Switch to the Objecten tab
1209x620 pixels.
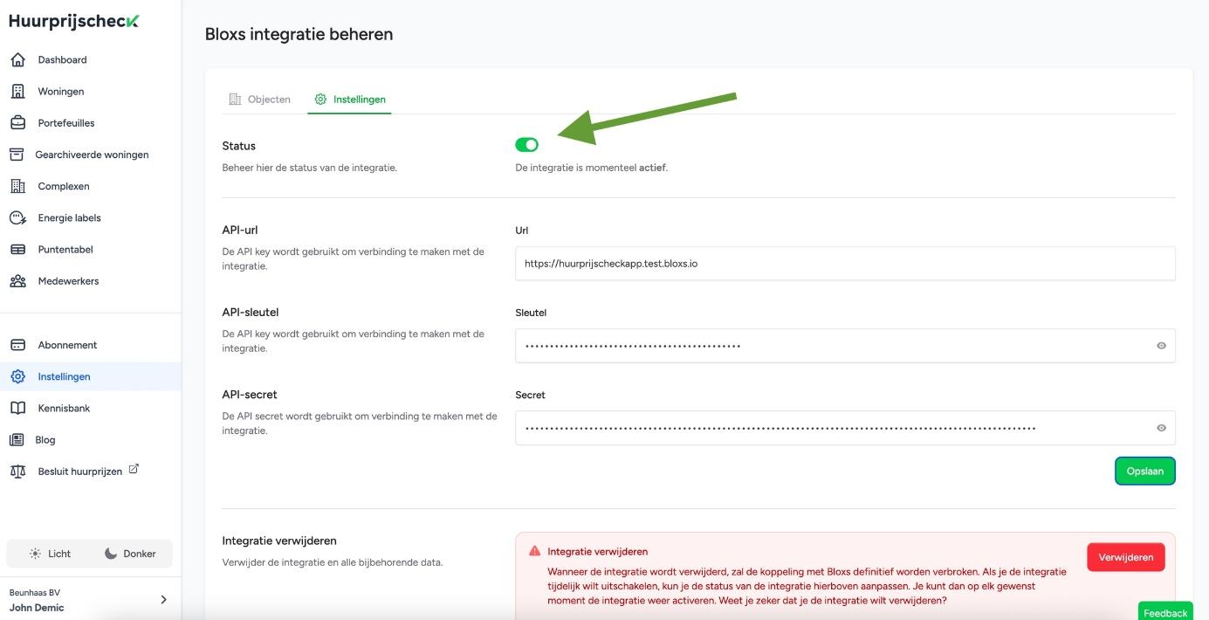coord(259,100)
